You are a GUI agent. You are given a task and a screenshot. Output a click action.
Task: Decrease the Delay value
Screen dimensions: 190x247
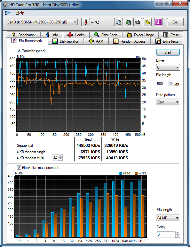[178, 236]
